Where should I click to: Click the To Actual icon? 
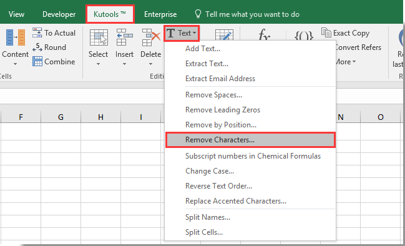37,33
